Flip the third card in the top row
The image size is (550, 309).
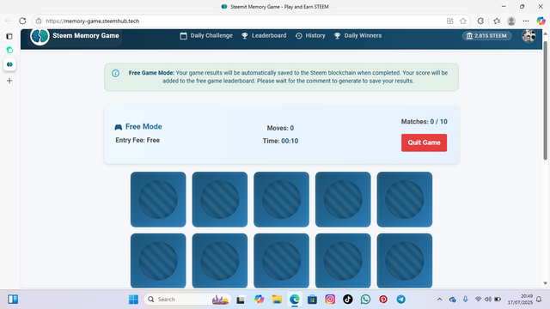point(281,199)
